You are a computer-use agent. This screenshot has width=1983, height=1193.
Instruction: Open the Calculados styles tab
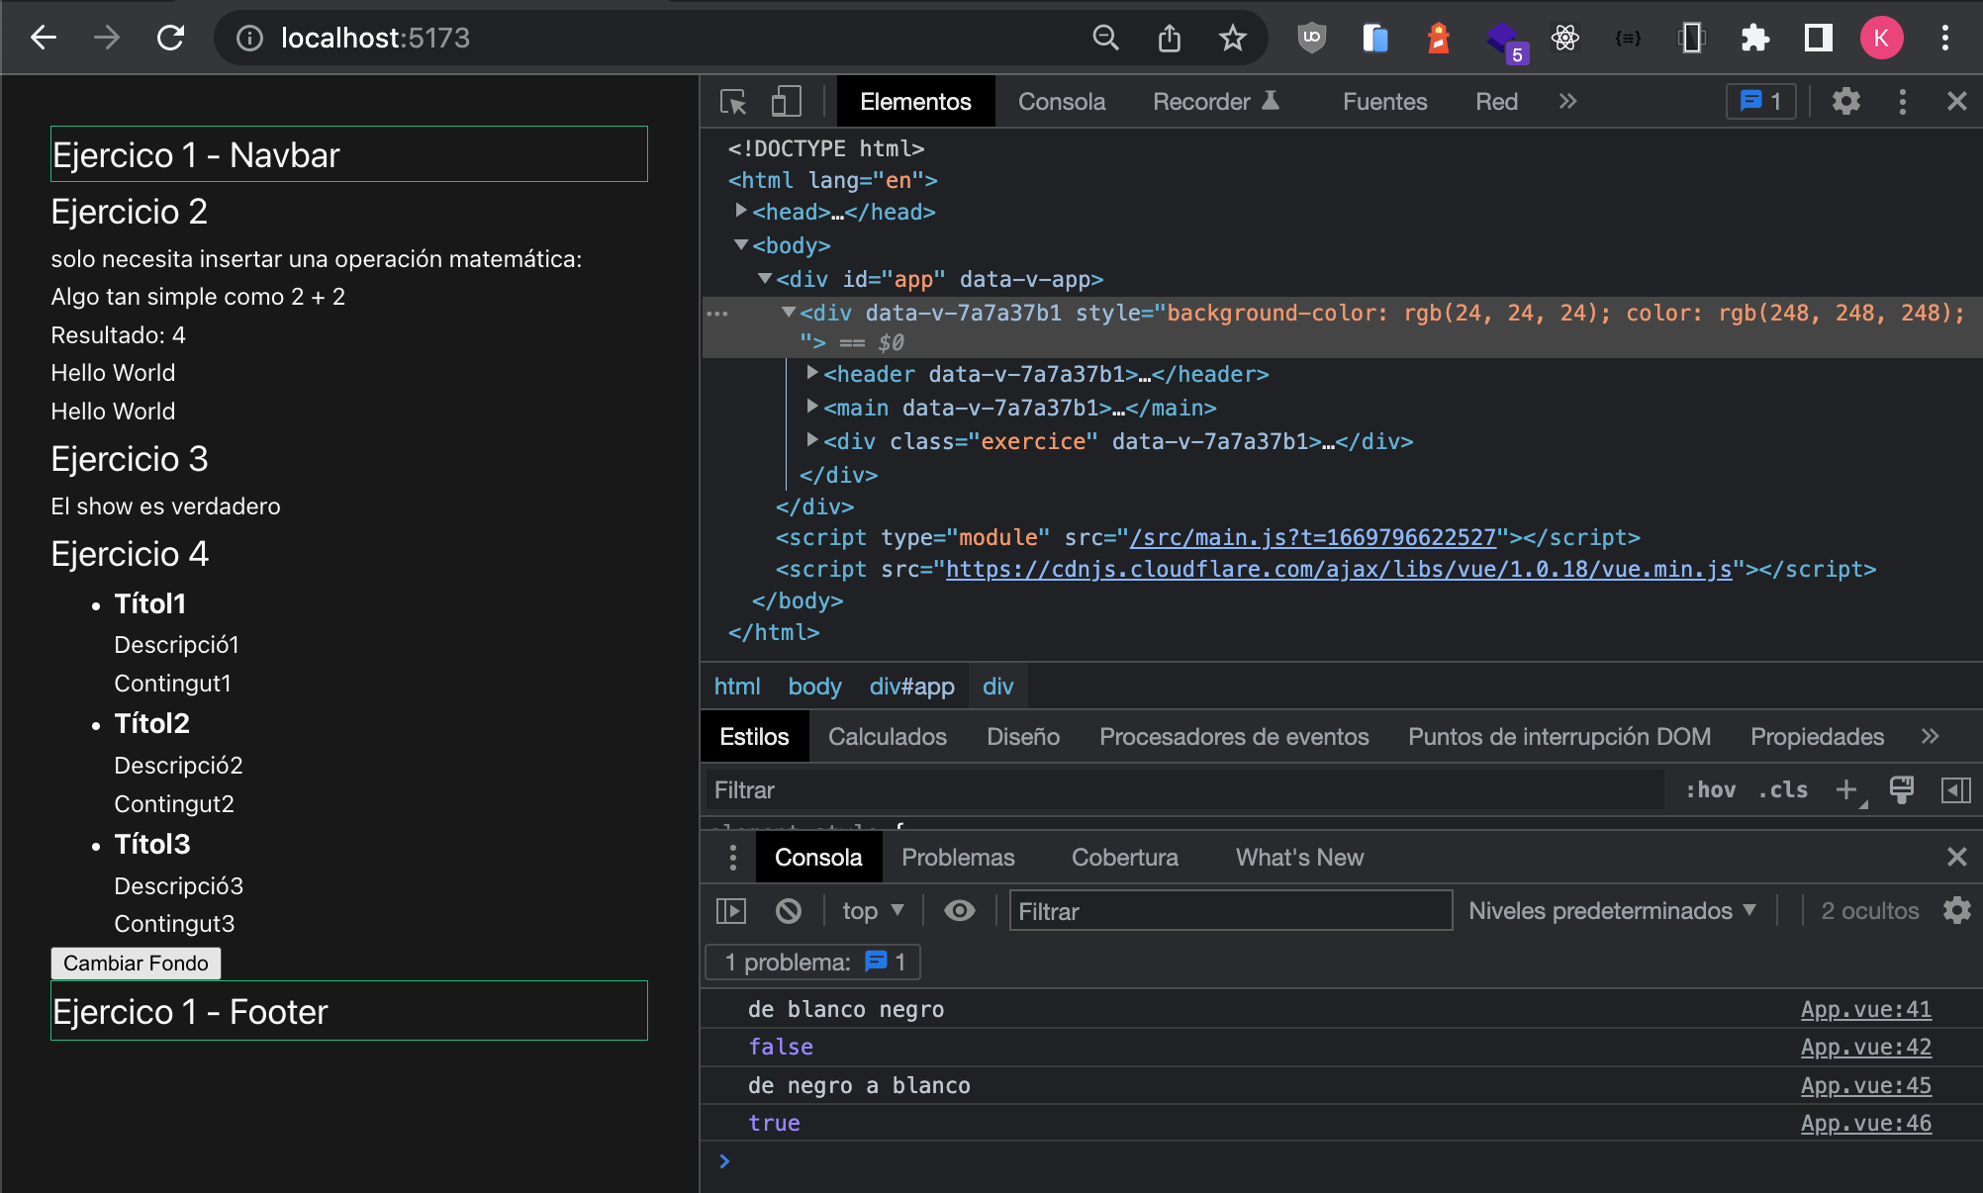[887, 737]
